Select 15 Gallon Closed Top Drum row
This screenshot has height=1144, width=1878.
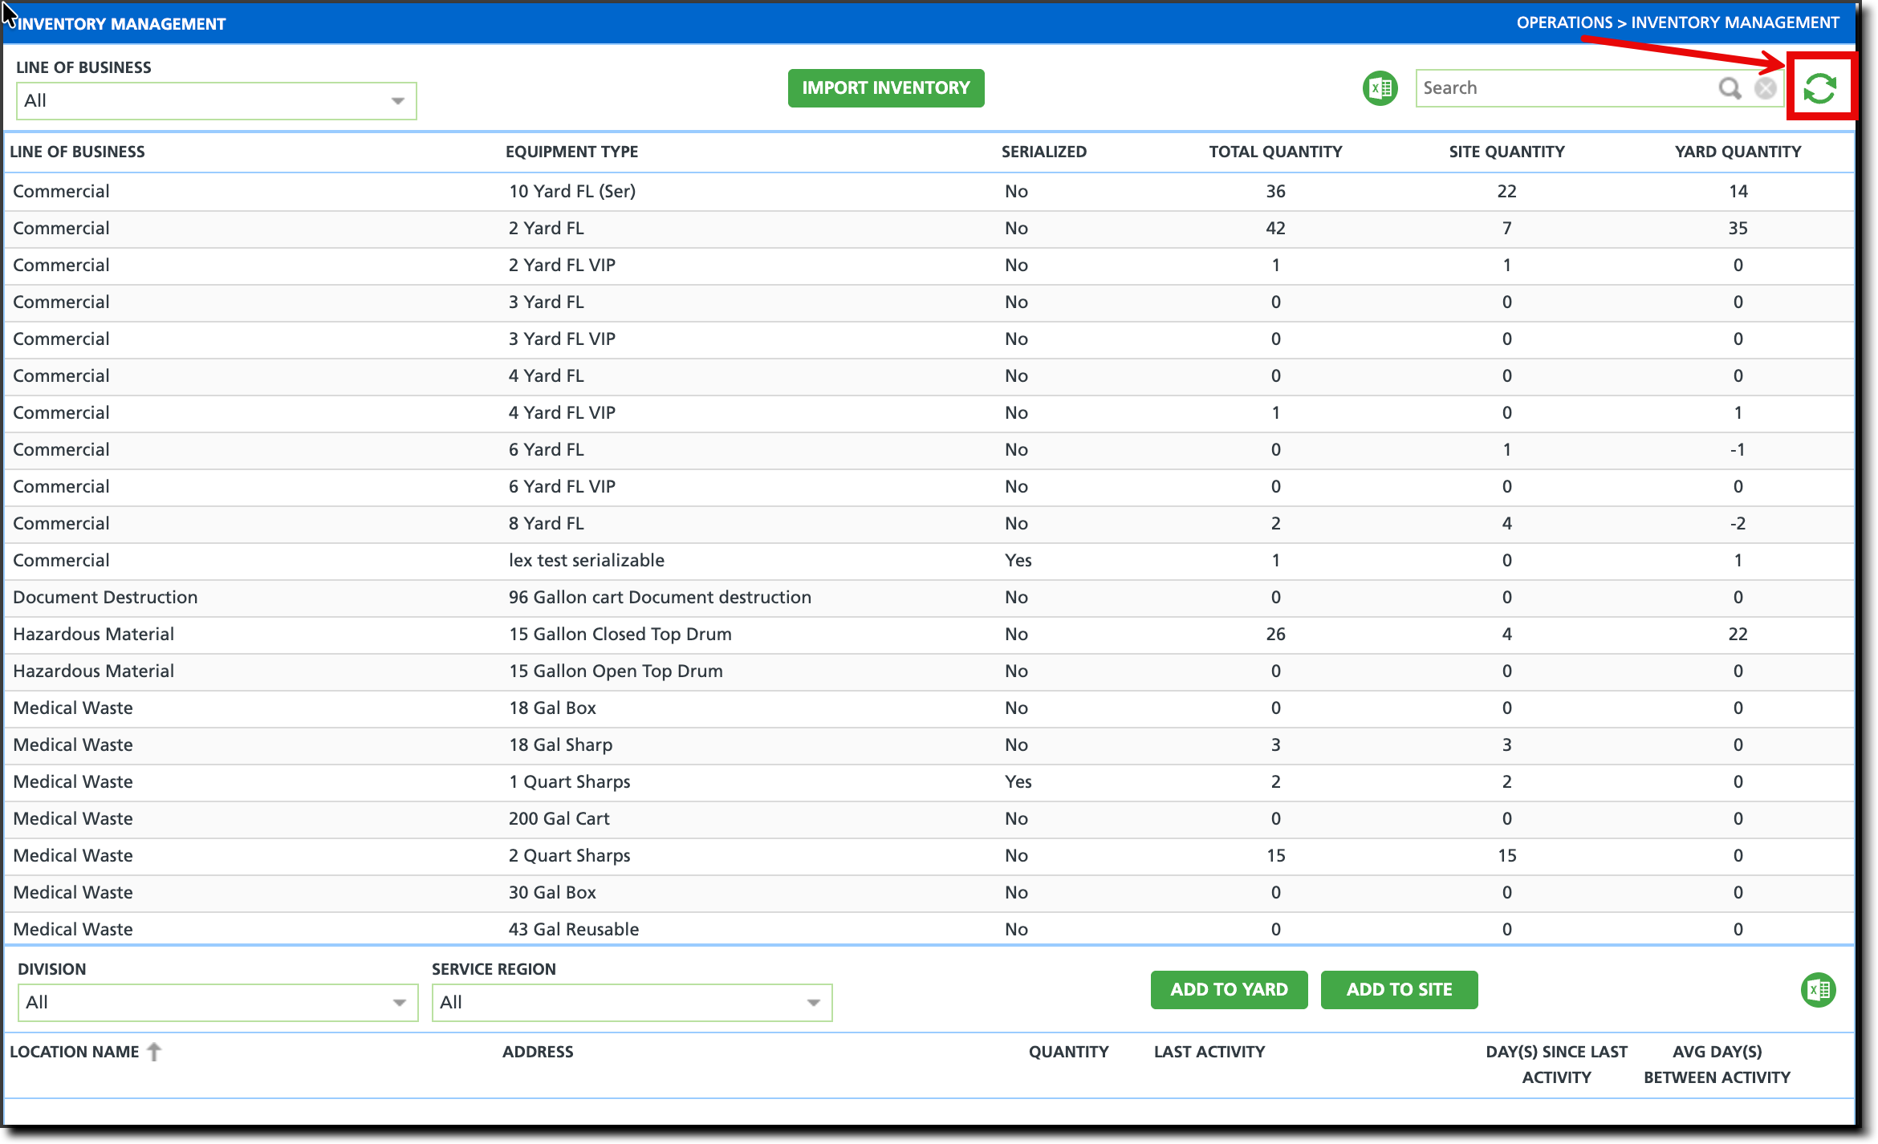pos(620,634)
